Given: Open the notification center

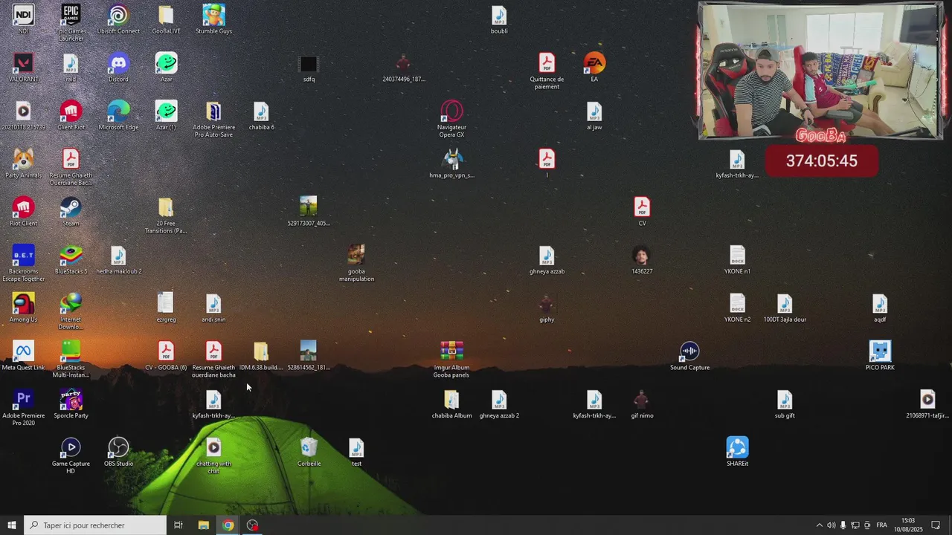Looking at the screenshot, I should coord(936,525).
